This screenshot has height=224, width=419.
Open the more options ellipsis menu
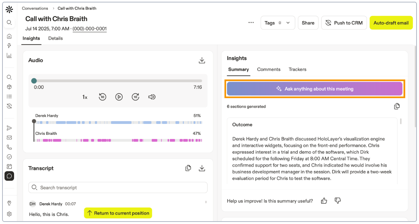[251, 22]
